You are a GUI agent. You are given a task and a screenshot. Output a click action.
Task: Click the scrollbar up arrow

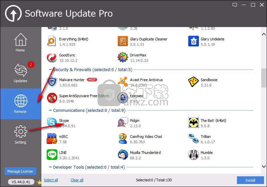click(264, 34)
